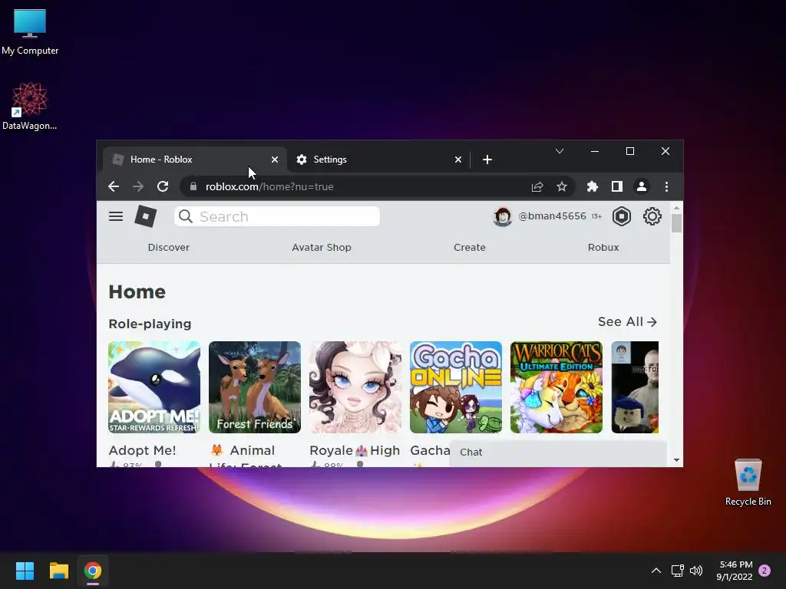Open the Robux menu item
Image resolution: width=786 pixels, height=589 pixels.
pos(603,248)
